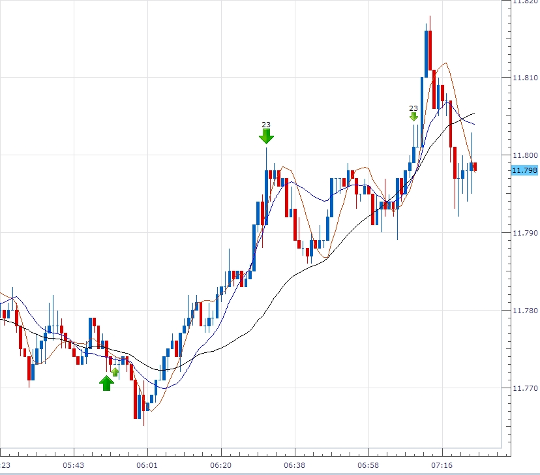Click the 06:58 time axis label
This screenshot has height=475, width=540.
pos(368,465)
